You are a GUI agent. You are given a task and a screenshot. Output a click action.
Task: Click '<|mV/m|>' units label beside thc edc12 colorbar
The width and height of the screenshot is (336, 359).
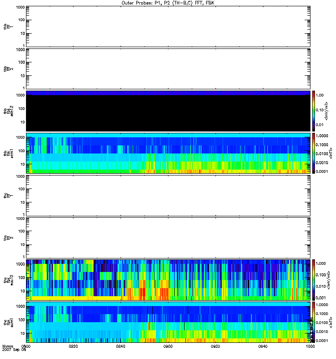tap(328, 280)
